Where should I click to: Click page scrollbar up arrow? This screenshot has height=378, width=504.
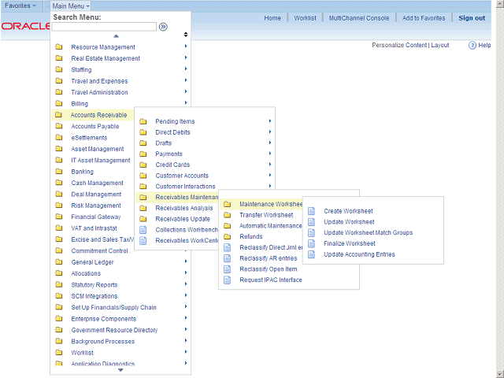click(501, 4)
